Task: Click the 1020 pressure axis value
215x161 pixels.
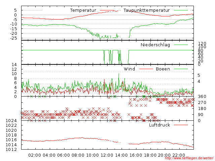Action: [x=11, y=130]
